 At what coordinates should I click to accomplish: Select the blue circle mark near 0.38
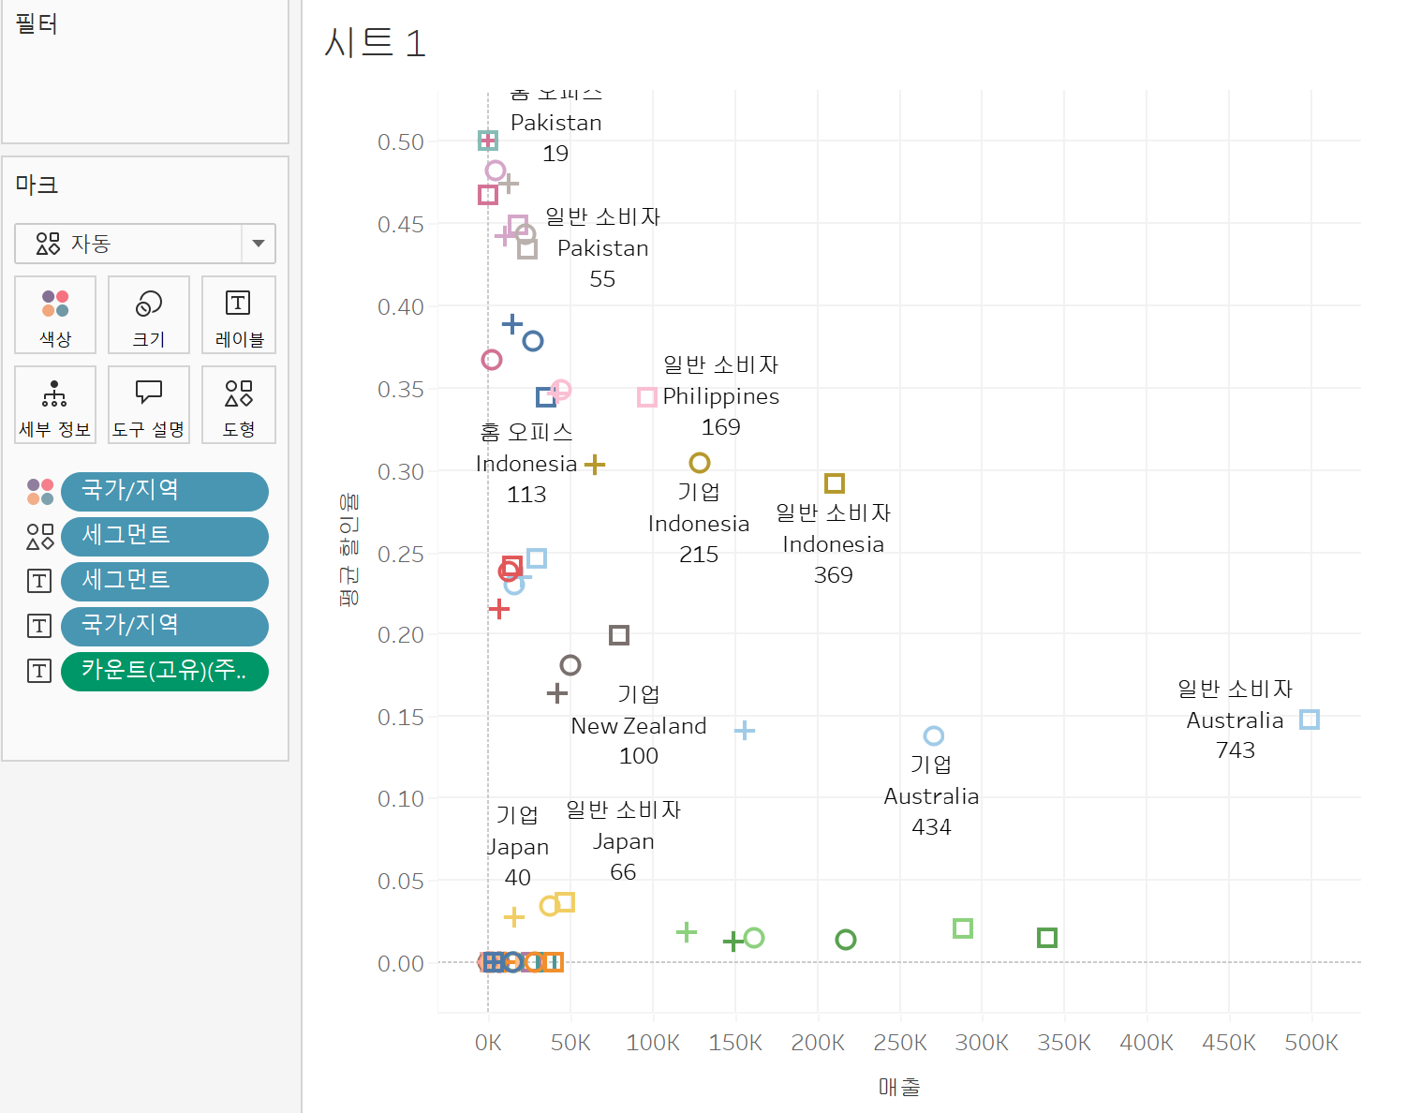[533, 341]
